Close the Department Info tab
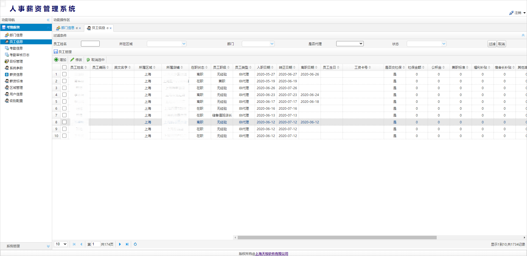 point(80,28)
